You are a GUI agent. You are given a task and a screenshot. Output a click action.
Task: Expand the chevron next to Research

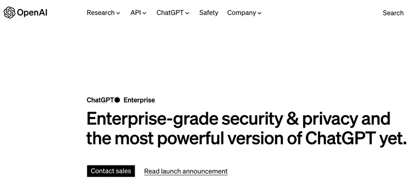[118, 13]
